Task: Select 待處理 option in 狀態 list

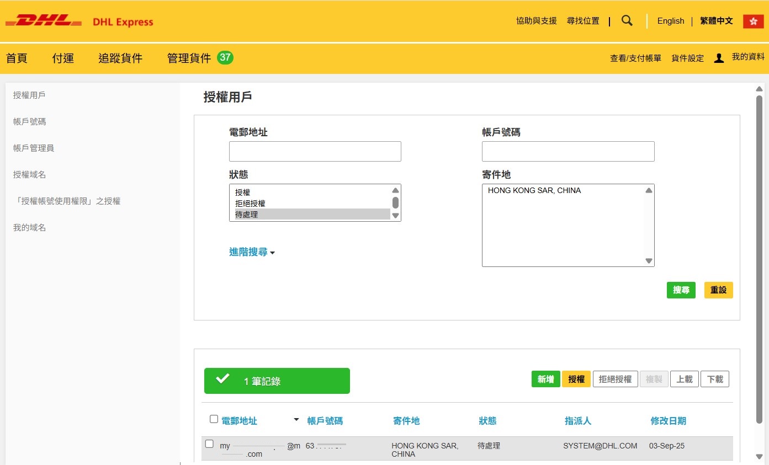Action: click(x=312, y=214)
